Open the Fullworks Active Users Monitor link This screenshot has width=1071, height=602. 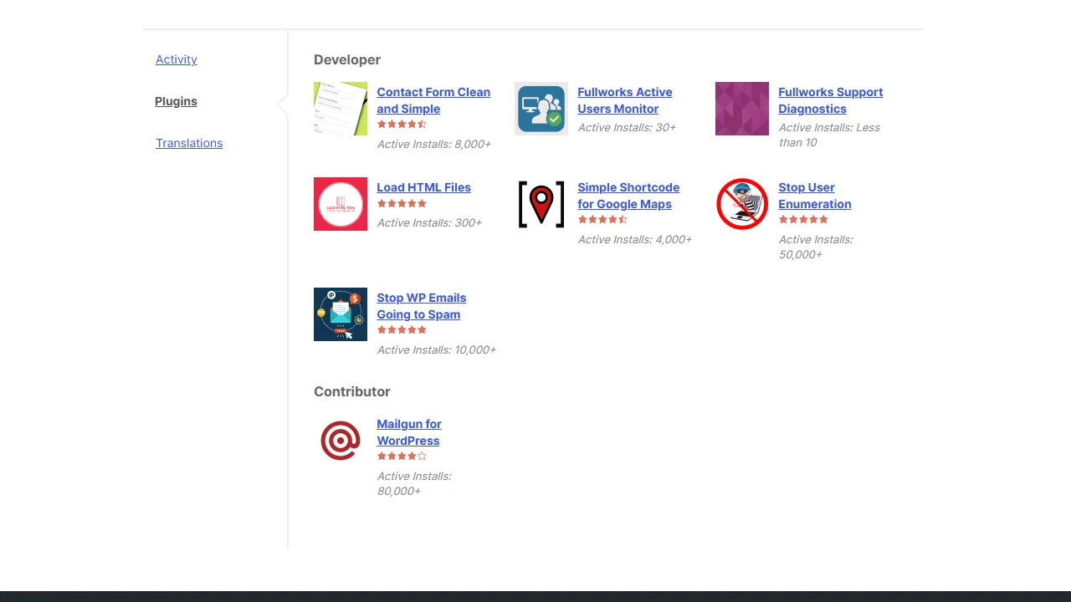[624, 100]
